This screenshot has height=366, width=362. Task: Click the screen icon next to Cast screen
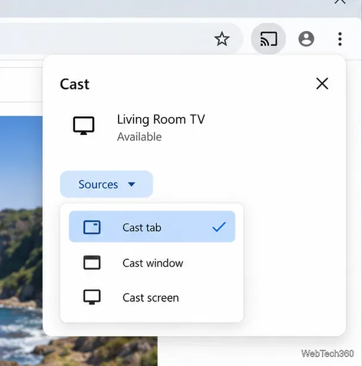pos(92,297)
